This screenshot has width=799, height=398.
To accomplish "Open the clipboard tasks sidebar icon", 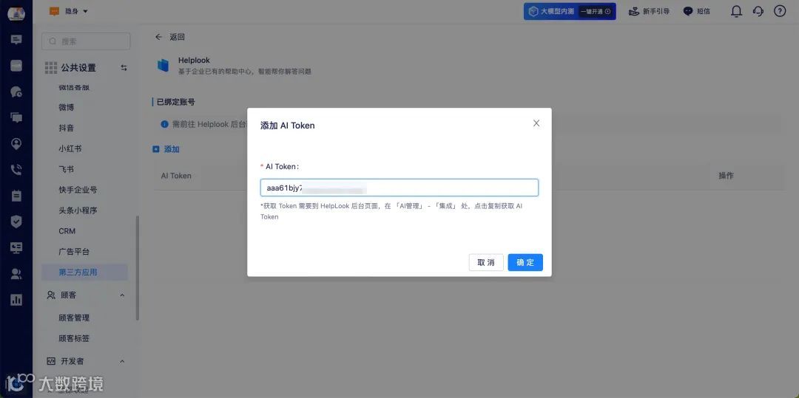I will click(16, 196).
